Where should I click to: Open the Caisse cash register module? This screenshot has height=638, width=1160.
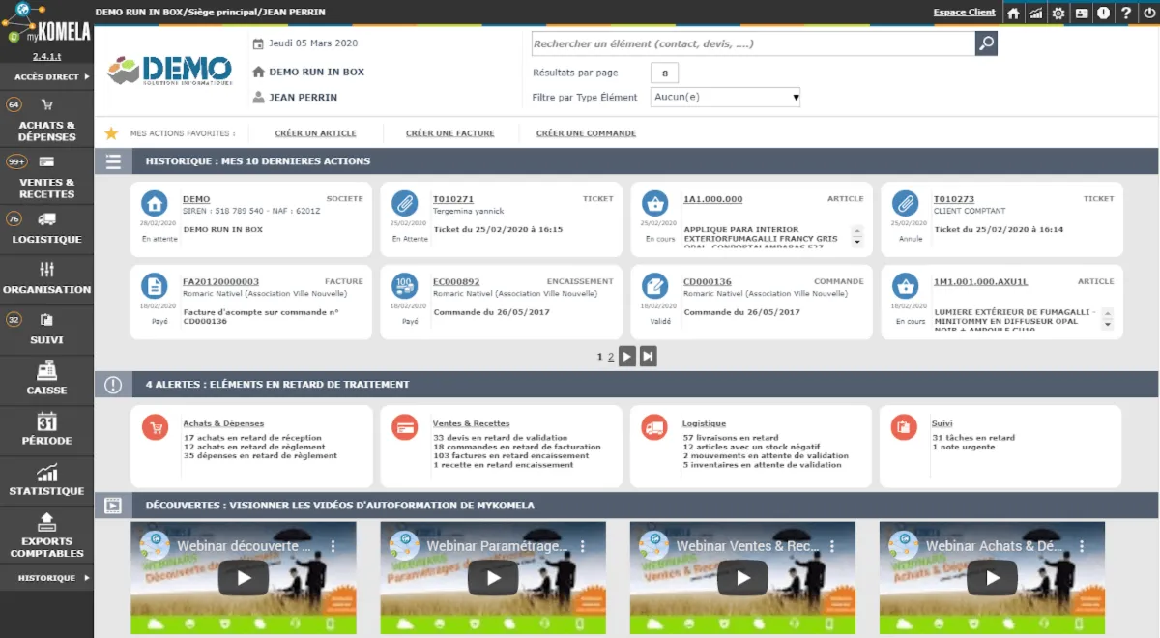[46, 377]
